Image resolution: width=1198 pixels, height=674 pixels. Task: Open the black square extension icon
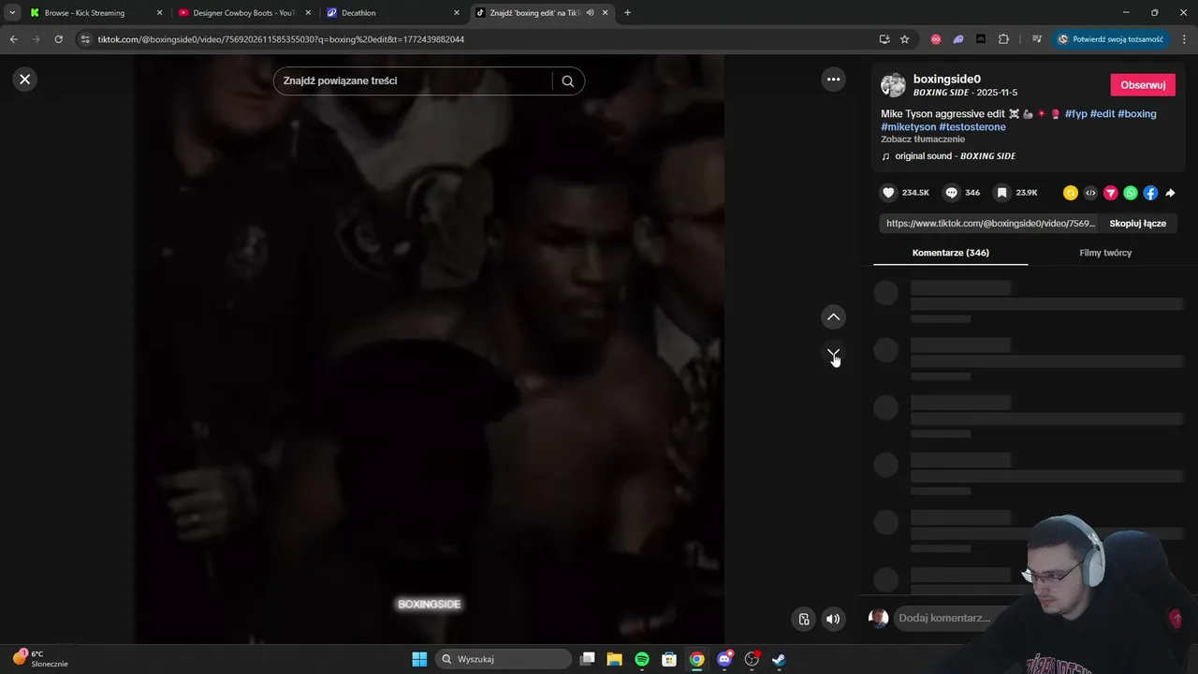(981, 39)
